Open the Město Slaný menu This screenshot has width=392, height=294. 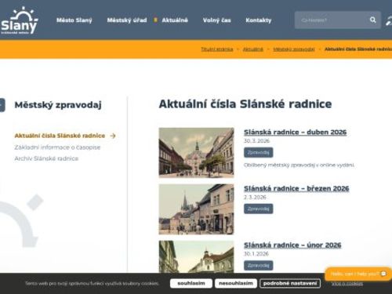point(74,20)
